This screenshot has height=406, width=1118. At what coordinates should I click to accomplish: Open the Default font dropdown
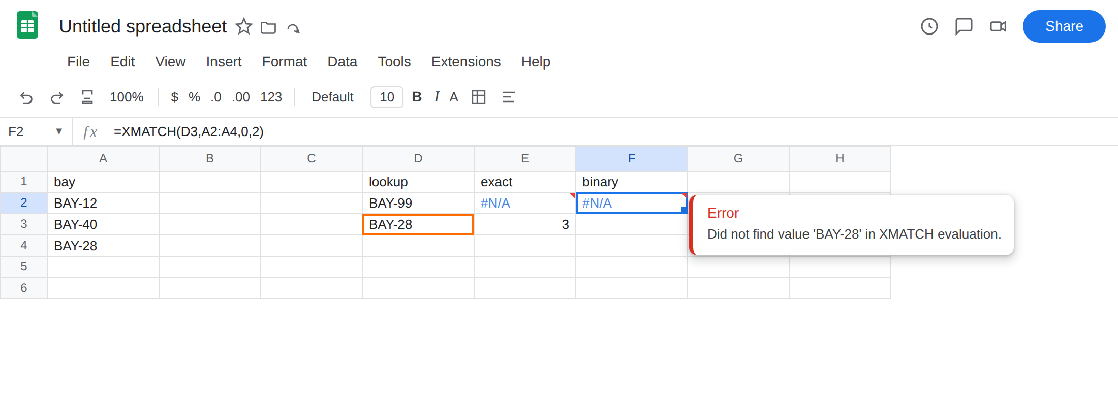click(332, 97)
